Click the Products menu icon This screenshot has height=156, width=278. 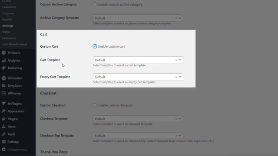(x=4, y=53)
